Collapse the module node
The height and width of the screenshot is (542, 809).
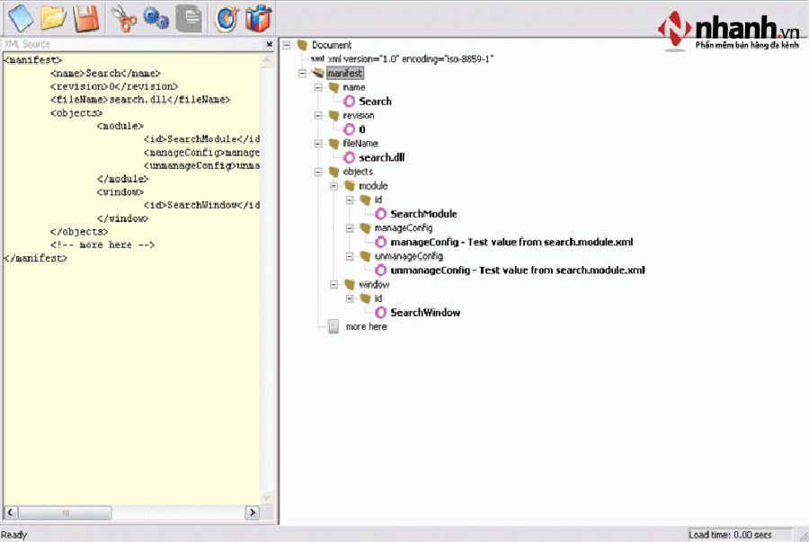coord(334,186)
